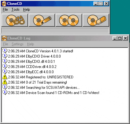
Task: Click warning icon beside Trial Days remaining entry
Action: pyautogui.click(x=5, y=82)
